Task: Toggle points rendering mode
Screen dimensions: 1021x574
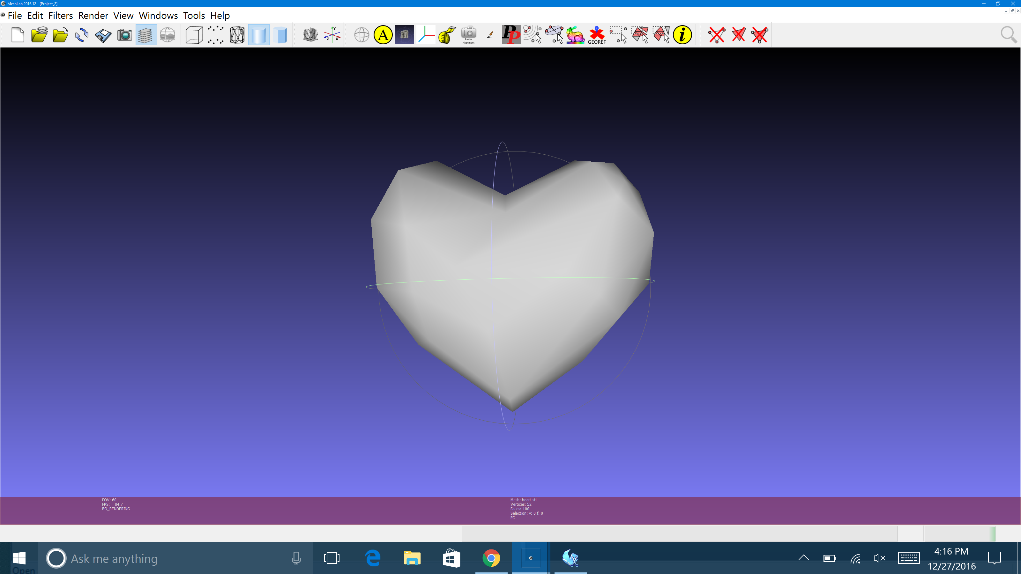Action: [x=216, y=35]
